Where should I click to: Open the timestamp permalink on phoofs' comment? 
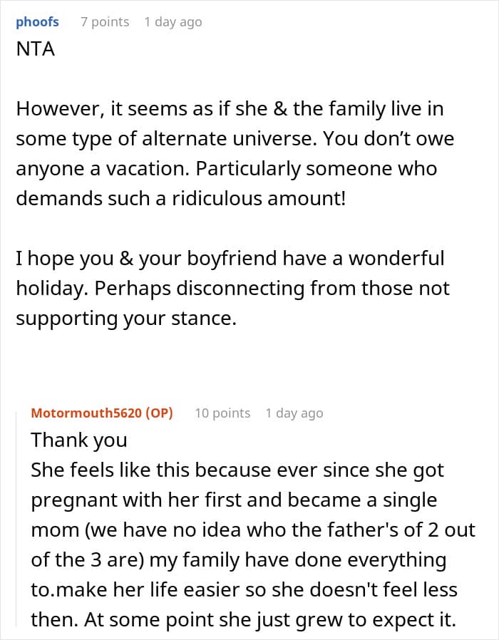[x=173, y=22]
